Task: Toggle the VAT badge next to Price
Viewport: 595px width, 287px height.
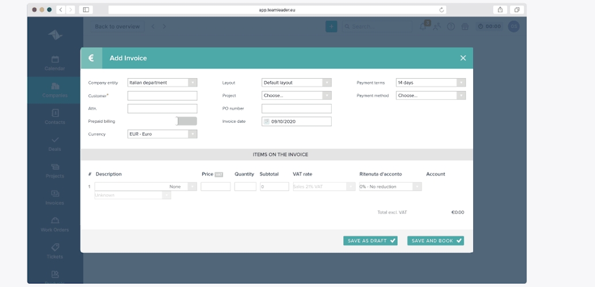Action: tap(219, 174)
